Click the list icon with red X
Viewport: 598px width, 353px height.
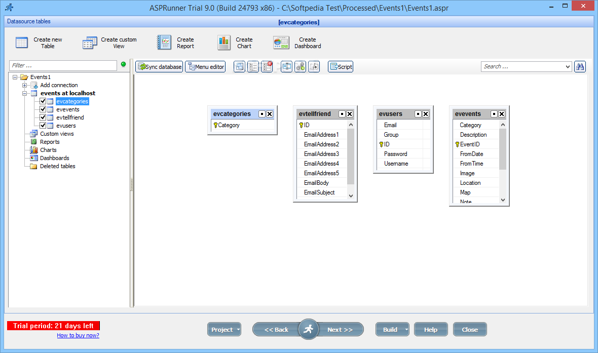[267, 67]
